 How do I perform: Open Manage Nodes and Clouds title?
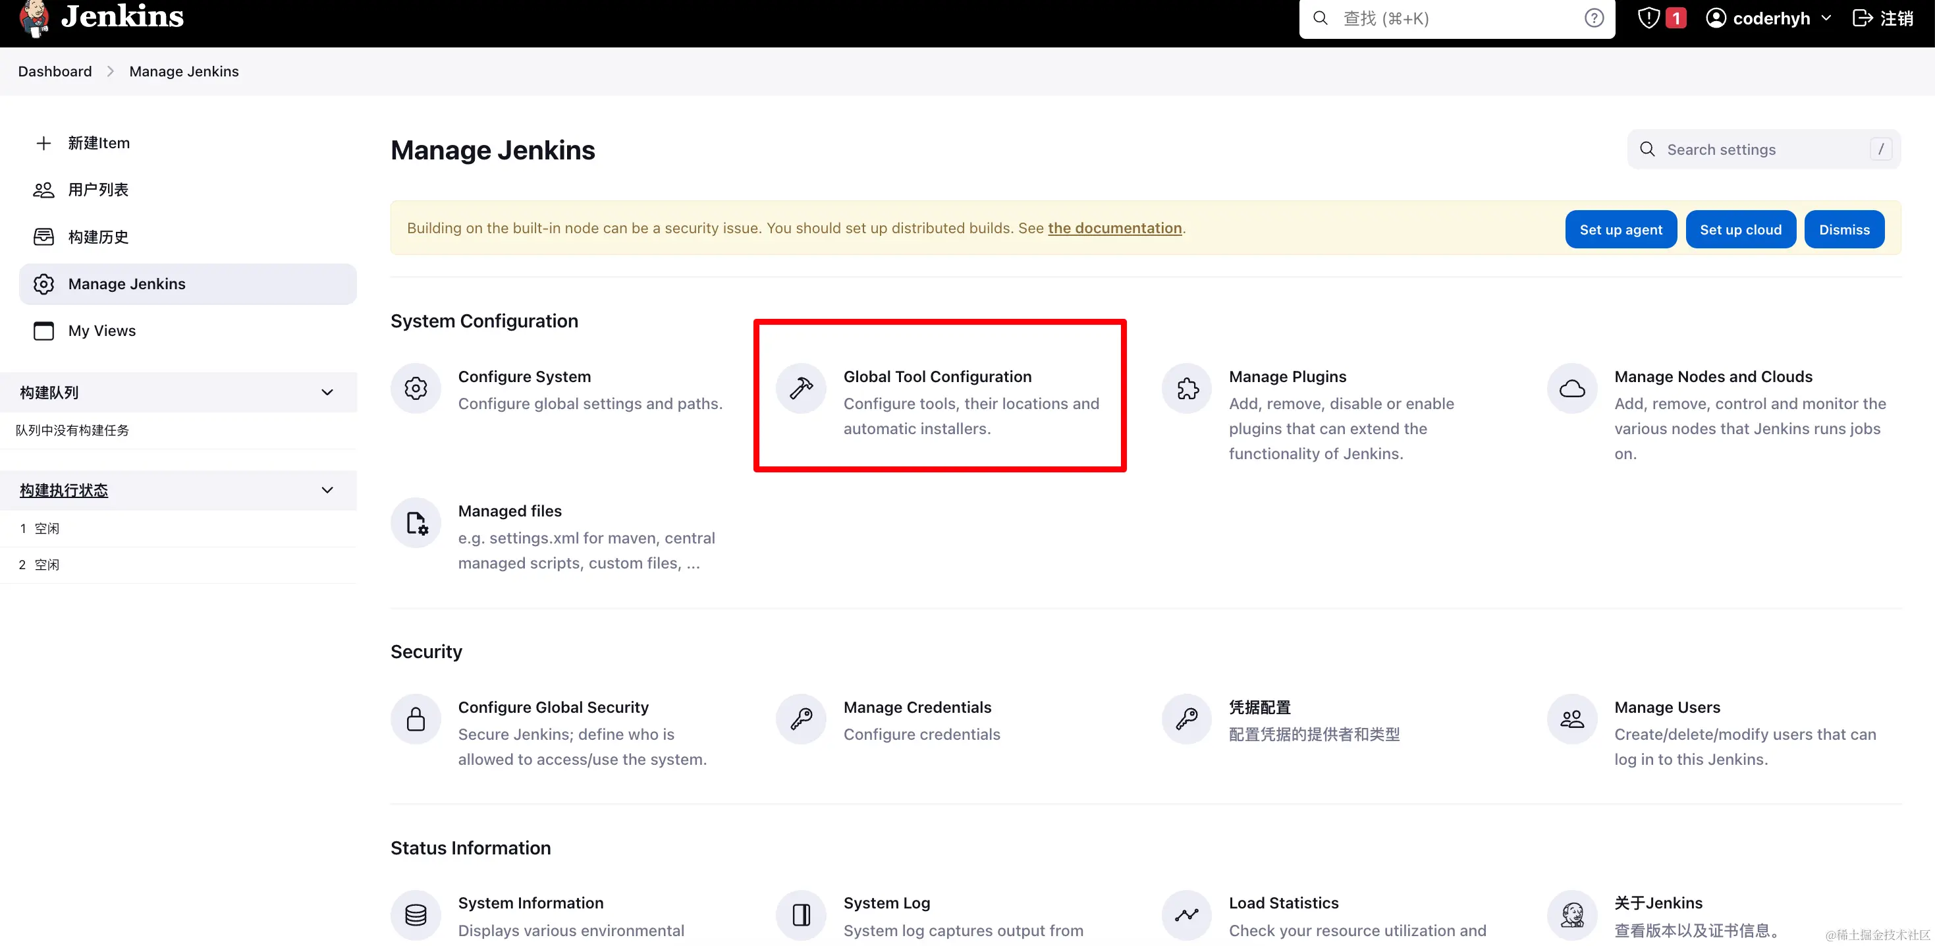pyautogui.click(x=1714, y=376)
